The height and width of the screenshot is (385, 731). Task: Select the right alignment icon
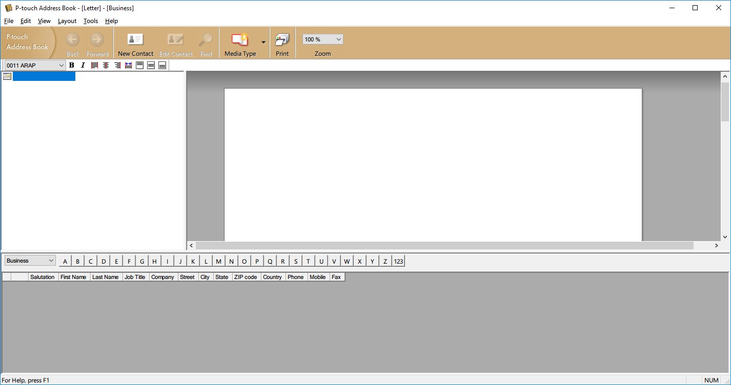pos(117,65)
